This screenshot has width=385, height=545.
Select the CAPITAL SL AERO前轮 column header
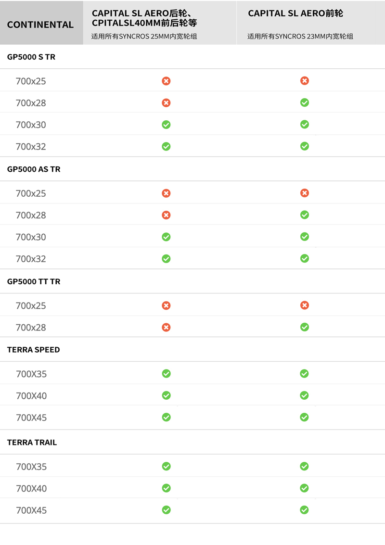[295, 13]
